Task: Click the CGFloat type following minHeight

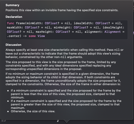Action: (80, 27)
